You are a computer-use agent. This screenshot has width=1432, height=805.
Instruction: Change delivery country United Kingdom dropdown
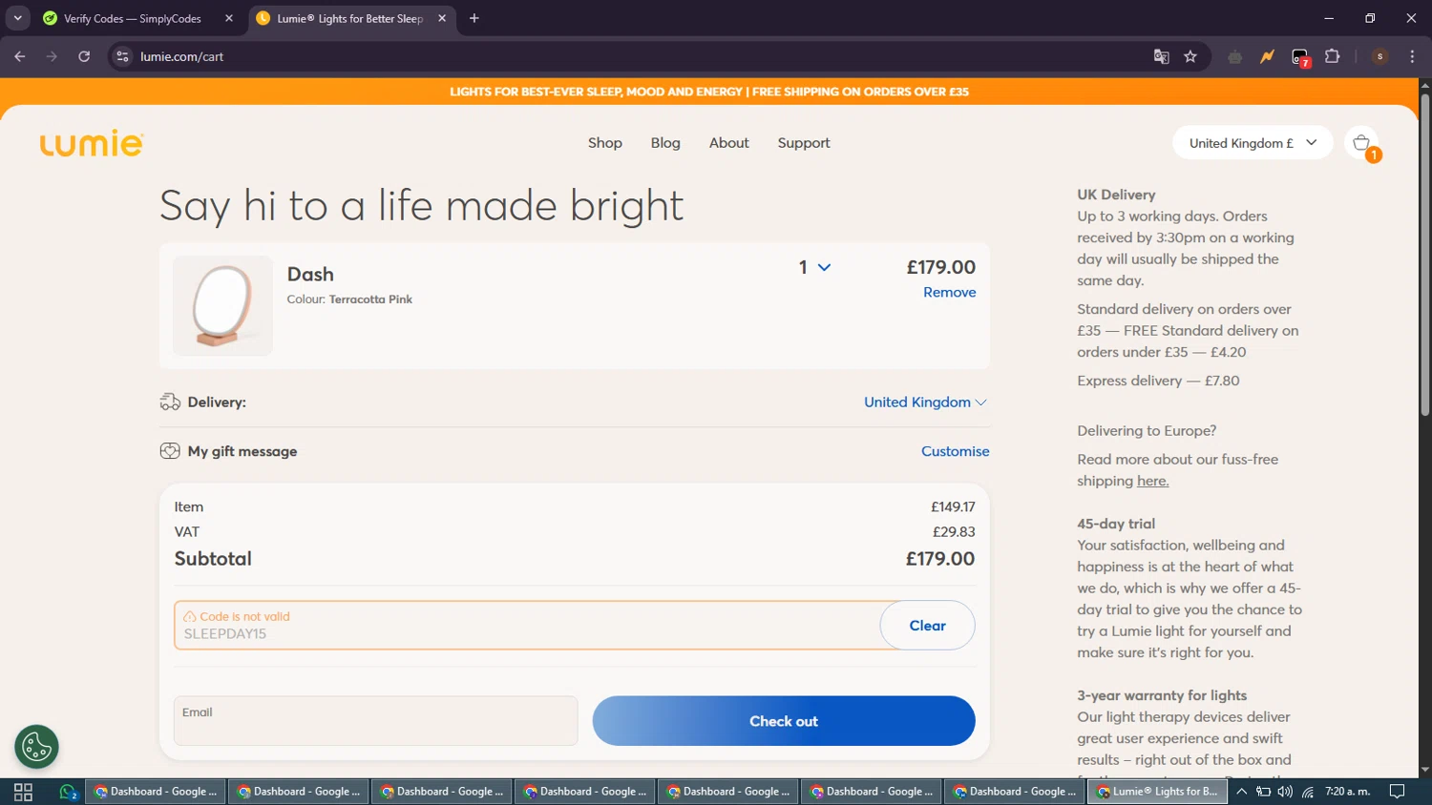click(925, 402)
